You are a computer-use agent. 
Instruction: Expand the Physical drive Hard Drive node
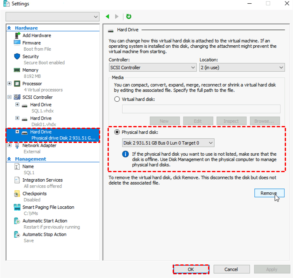point(17,132)
